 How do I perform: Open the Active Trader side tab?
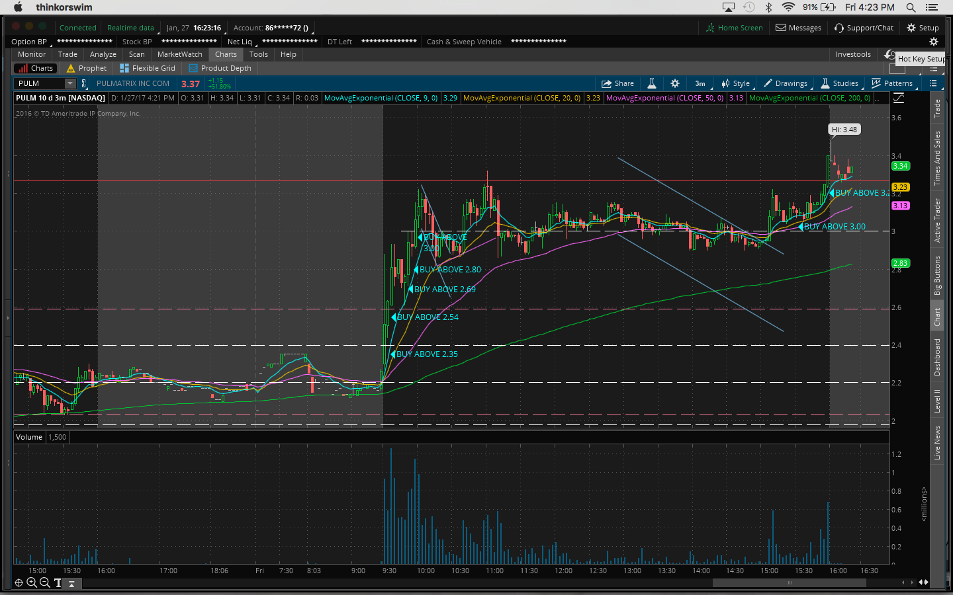937,220
